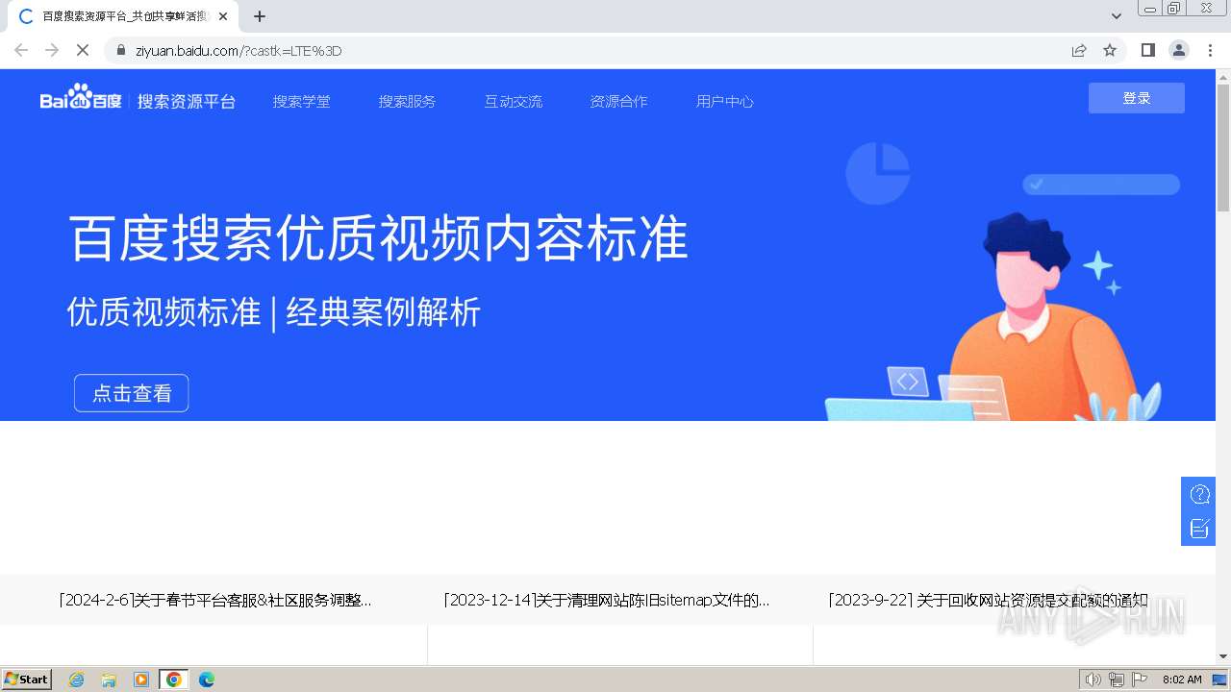This screenshot has height=692, width=1231.
Task: Open 搜索学堂 menu
Action: pos(301,101)
